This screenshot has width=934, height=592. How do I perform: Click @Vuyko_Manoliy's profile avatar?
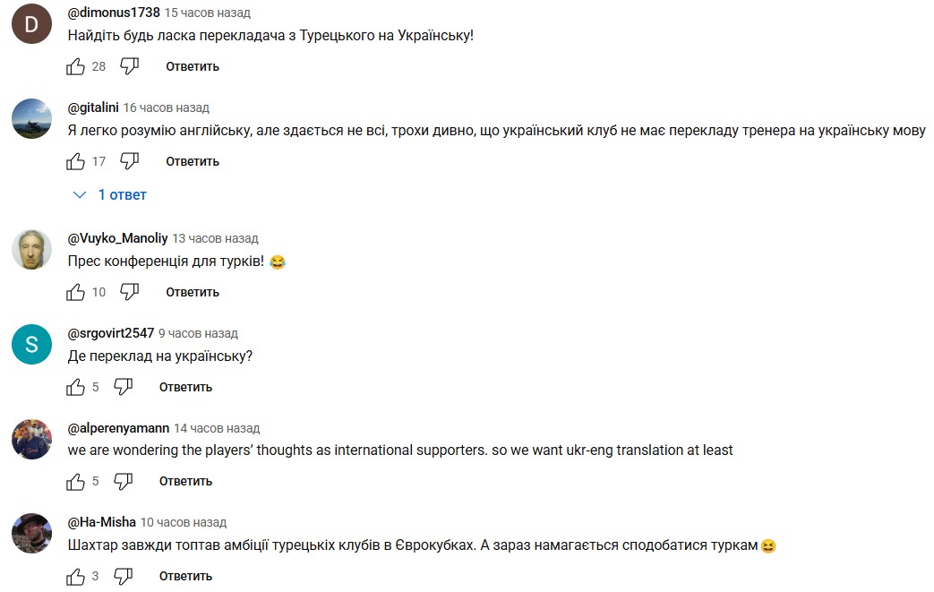pyautogui.click(x=31, y=249)
